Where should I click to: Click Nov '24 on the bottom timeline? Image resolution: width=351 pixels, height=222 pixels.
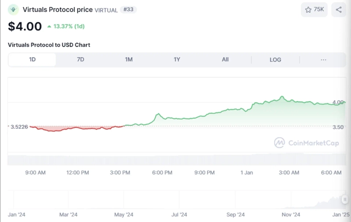pos(290,215)
